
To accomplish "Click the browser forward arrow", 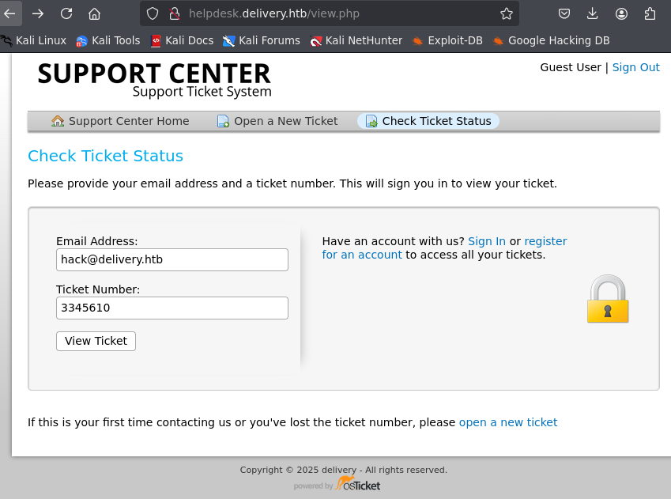I will click(x=38, y=13).
